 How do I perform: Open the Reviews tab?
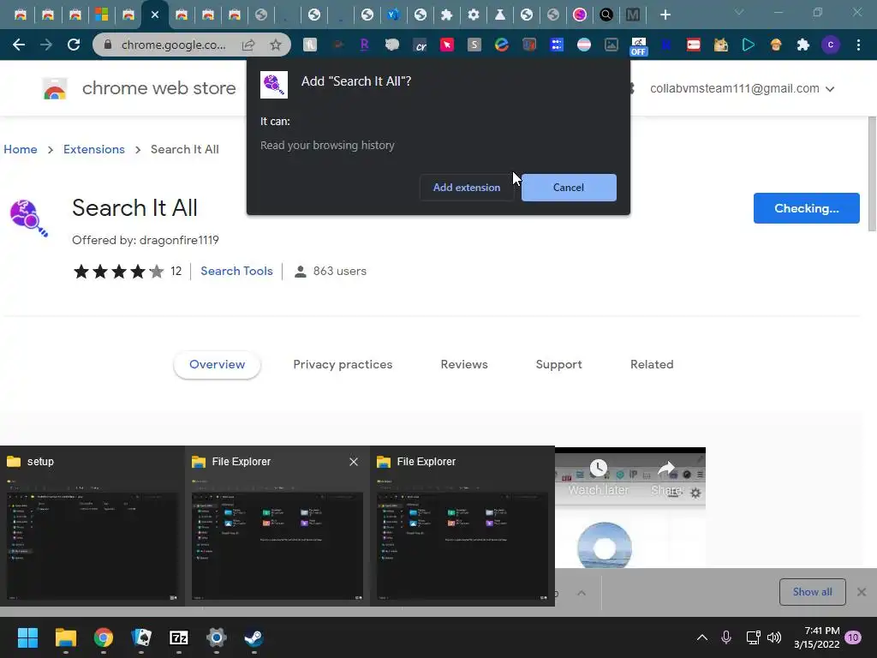coord(464,364)
